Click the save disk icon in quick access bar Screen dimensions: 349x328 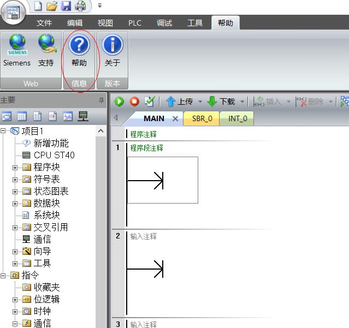click(66, 6)
